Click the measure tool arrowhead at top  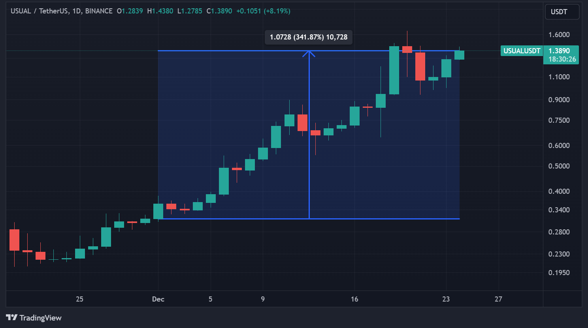click(x=309, y=53)
